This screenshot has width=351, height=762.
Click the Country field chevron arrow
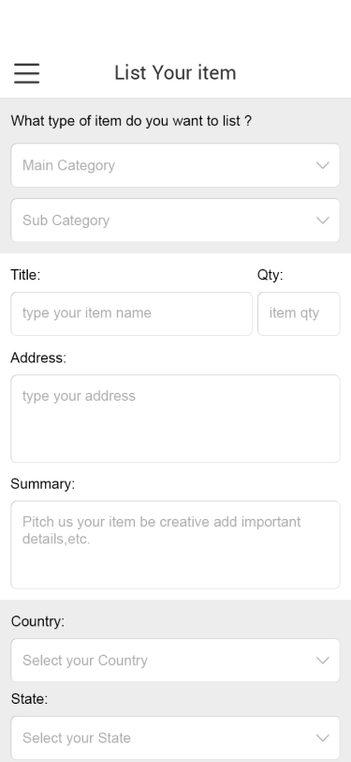322,661
